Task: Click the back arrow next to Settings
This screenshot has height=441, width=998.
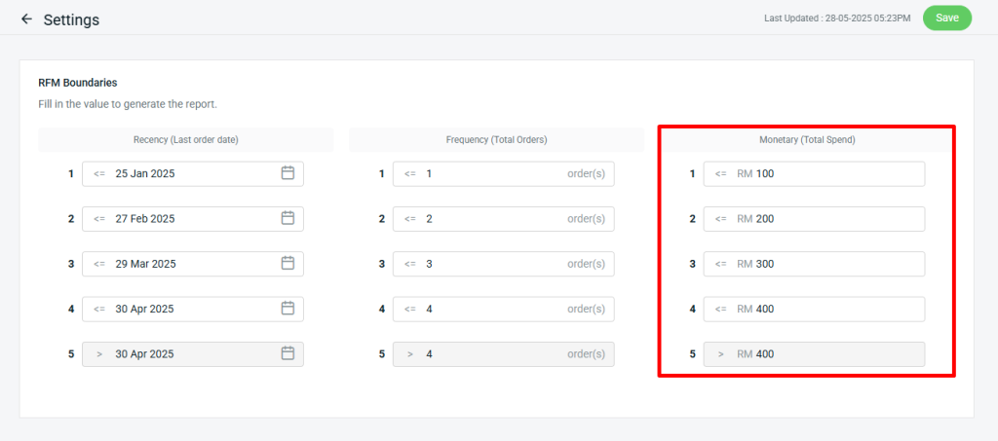Action: click(x=26, y=18)
